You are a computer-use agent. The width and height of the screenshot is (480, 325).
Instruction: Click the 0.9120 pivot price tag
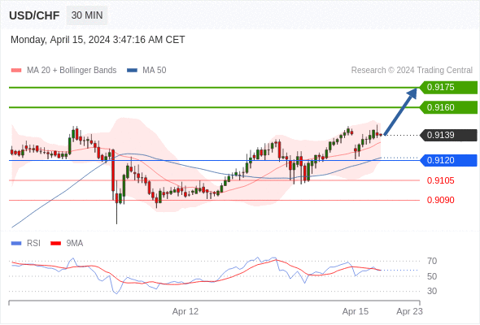coord(448,160)
